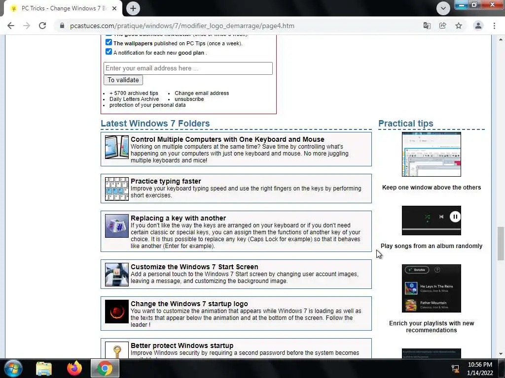Screen dimensions: 505x378
Task: Bookmark this page with the star
Action: 459,26
